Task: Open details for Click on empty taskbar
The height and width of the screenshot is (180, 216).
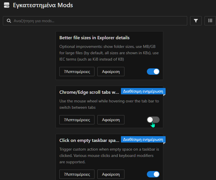Action: point(77,174)
